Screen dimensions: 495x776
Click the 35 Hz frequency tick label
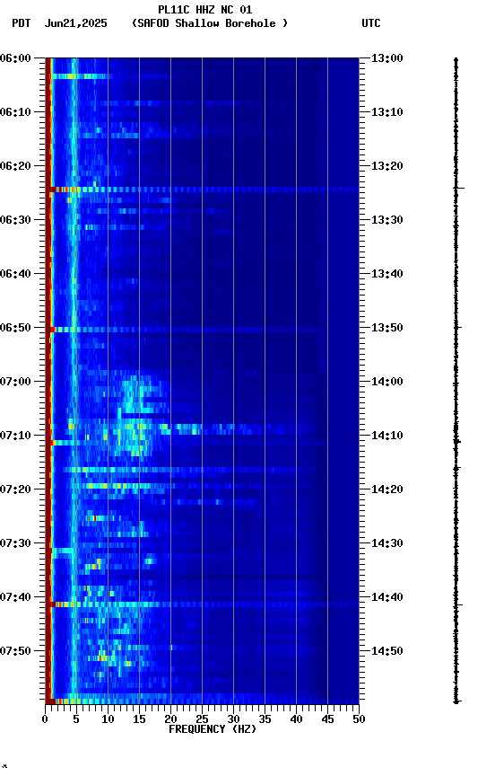click(265, 719)
